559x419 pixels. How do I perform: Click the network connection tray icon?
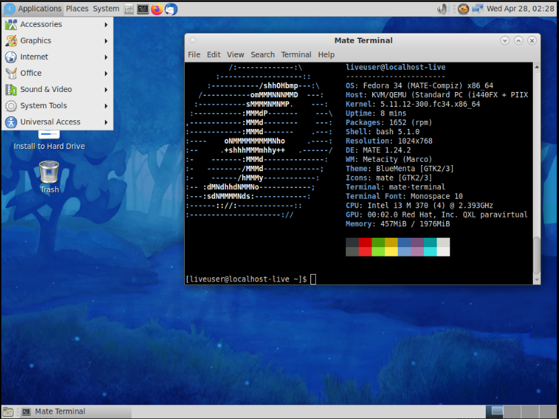click(x=477, y=9)
